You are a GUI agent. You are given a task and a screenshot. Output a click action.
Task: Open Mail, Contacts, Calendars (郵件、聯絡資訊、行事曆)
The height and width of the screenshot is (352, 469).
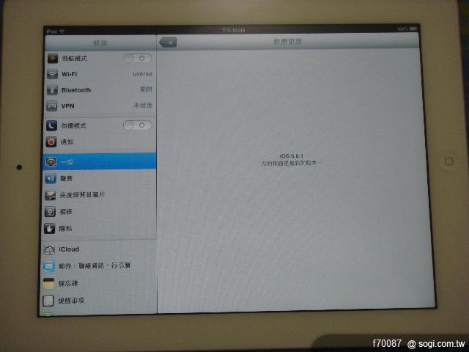(100, 265)
